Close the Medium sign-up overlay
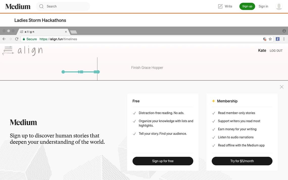The width and height of the screenshot is (288, 180). tap(282, 87)
